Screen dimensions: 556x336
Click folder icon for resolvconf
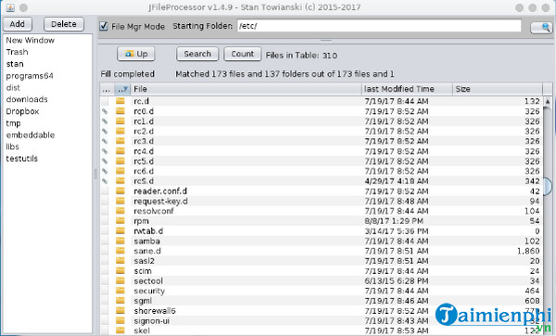tap(120, 211)
